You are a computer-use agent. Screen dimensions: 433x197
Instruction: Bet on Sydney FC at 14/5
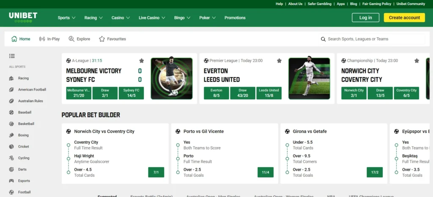(131, 93)
